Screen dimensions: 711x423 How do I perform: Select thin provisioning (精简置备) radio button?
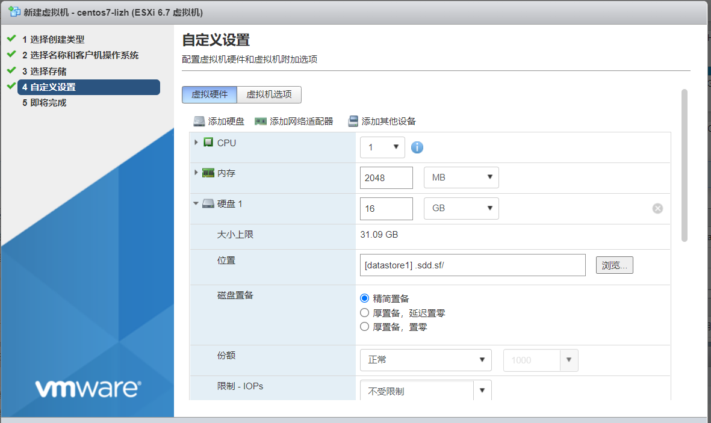(364, 298)
